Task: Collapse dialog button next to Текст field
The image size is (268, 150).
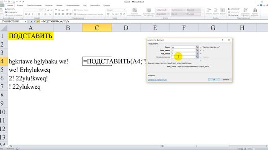Action: 197,47
